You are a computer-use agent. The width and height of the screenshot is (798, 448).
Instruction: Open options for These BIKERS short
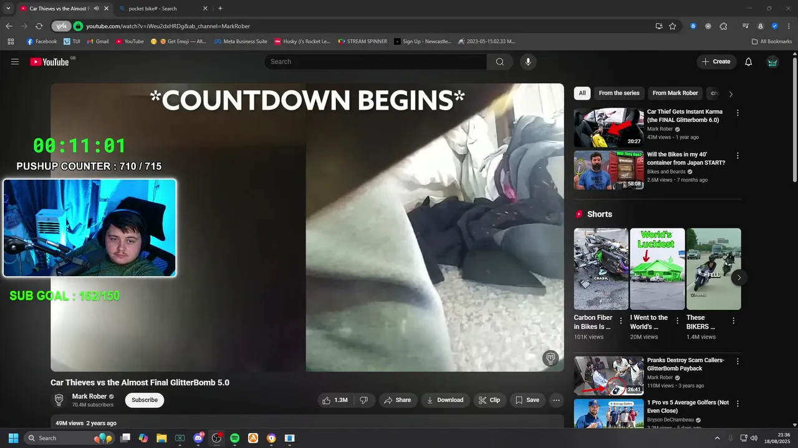click(733, 321)
